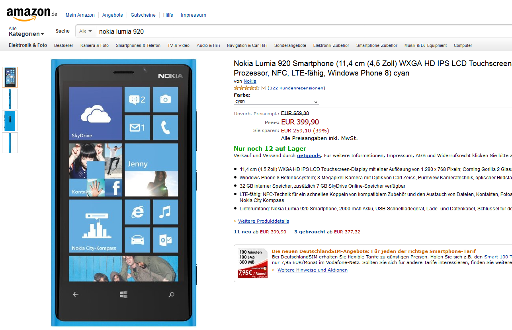Click the DeutschlandSIM-Angebote orange headline

pyautogui.click(x=374, y=251)
